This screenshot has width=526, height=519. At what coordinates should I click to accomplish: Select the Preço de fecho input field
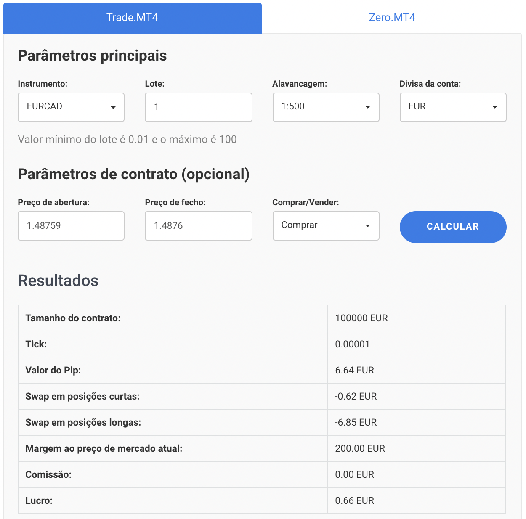click(199, 226)
